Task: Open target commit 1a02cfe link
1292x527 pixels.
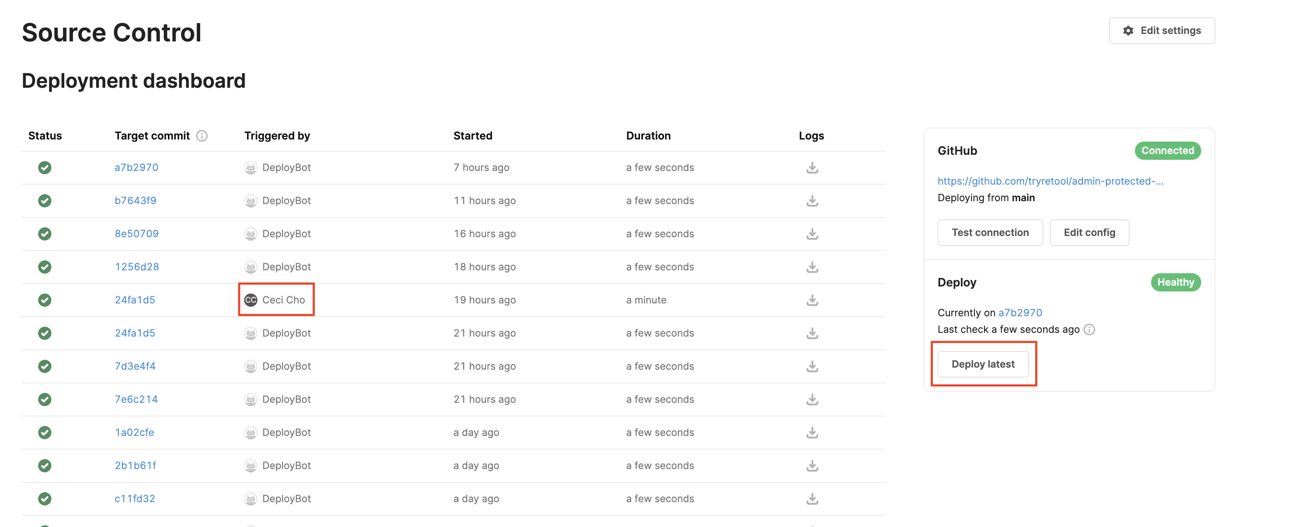Action: tap(134, 432)
